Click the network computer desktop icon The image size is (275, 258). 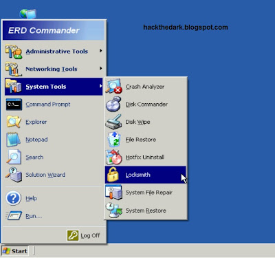tap(27, 14)
